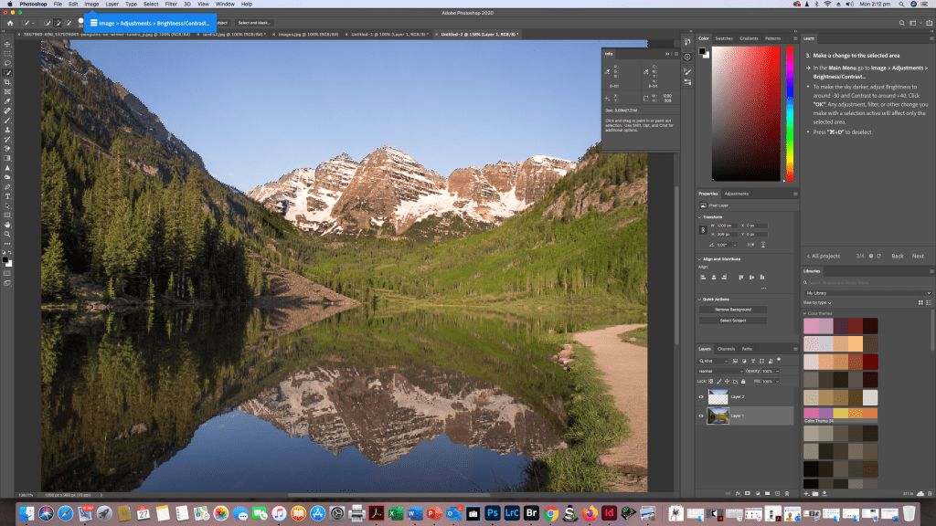Switch to the Channels tab
Screen dimensions: 936x526
click(726, 349)
